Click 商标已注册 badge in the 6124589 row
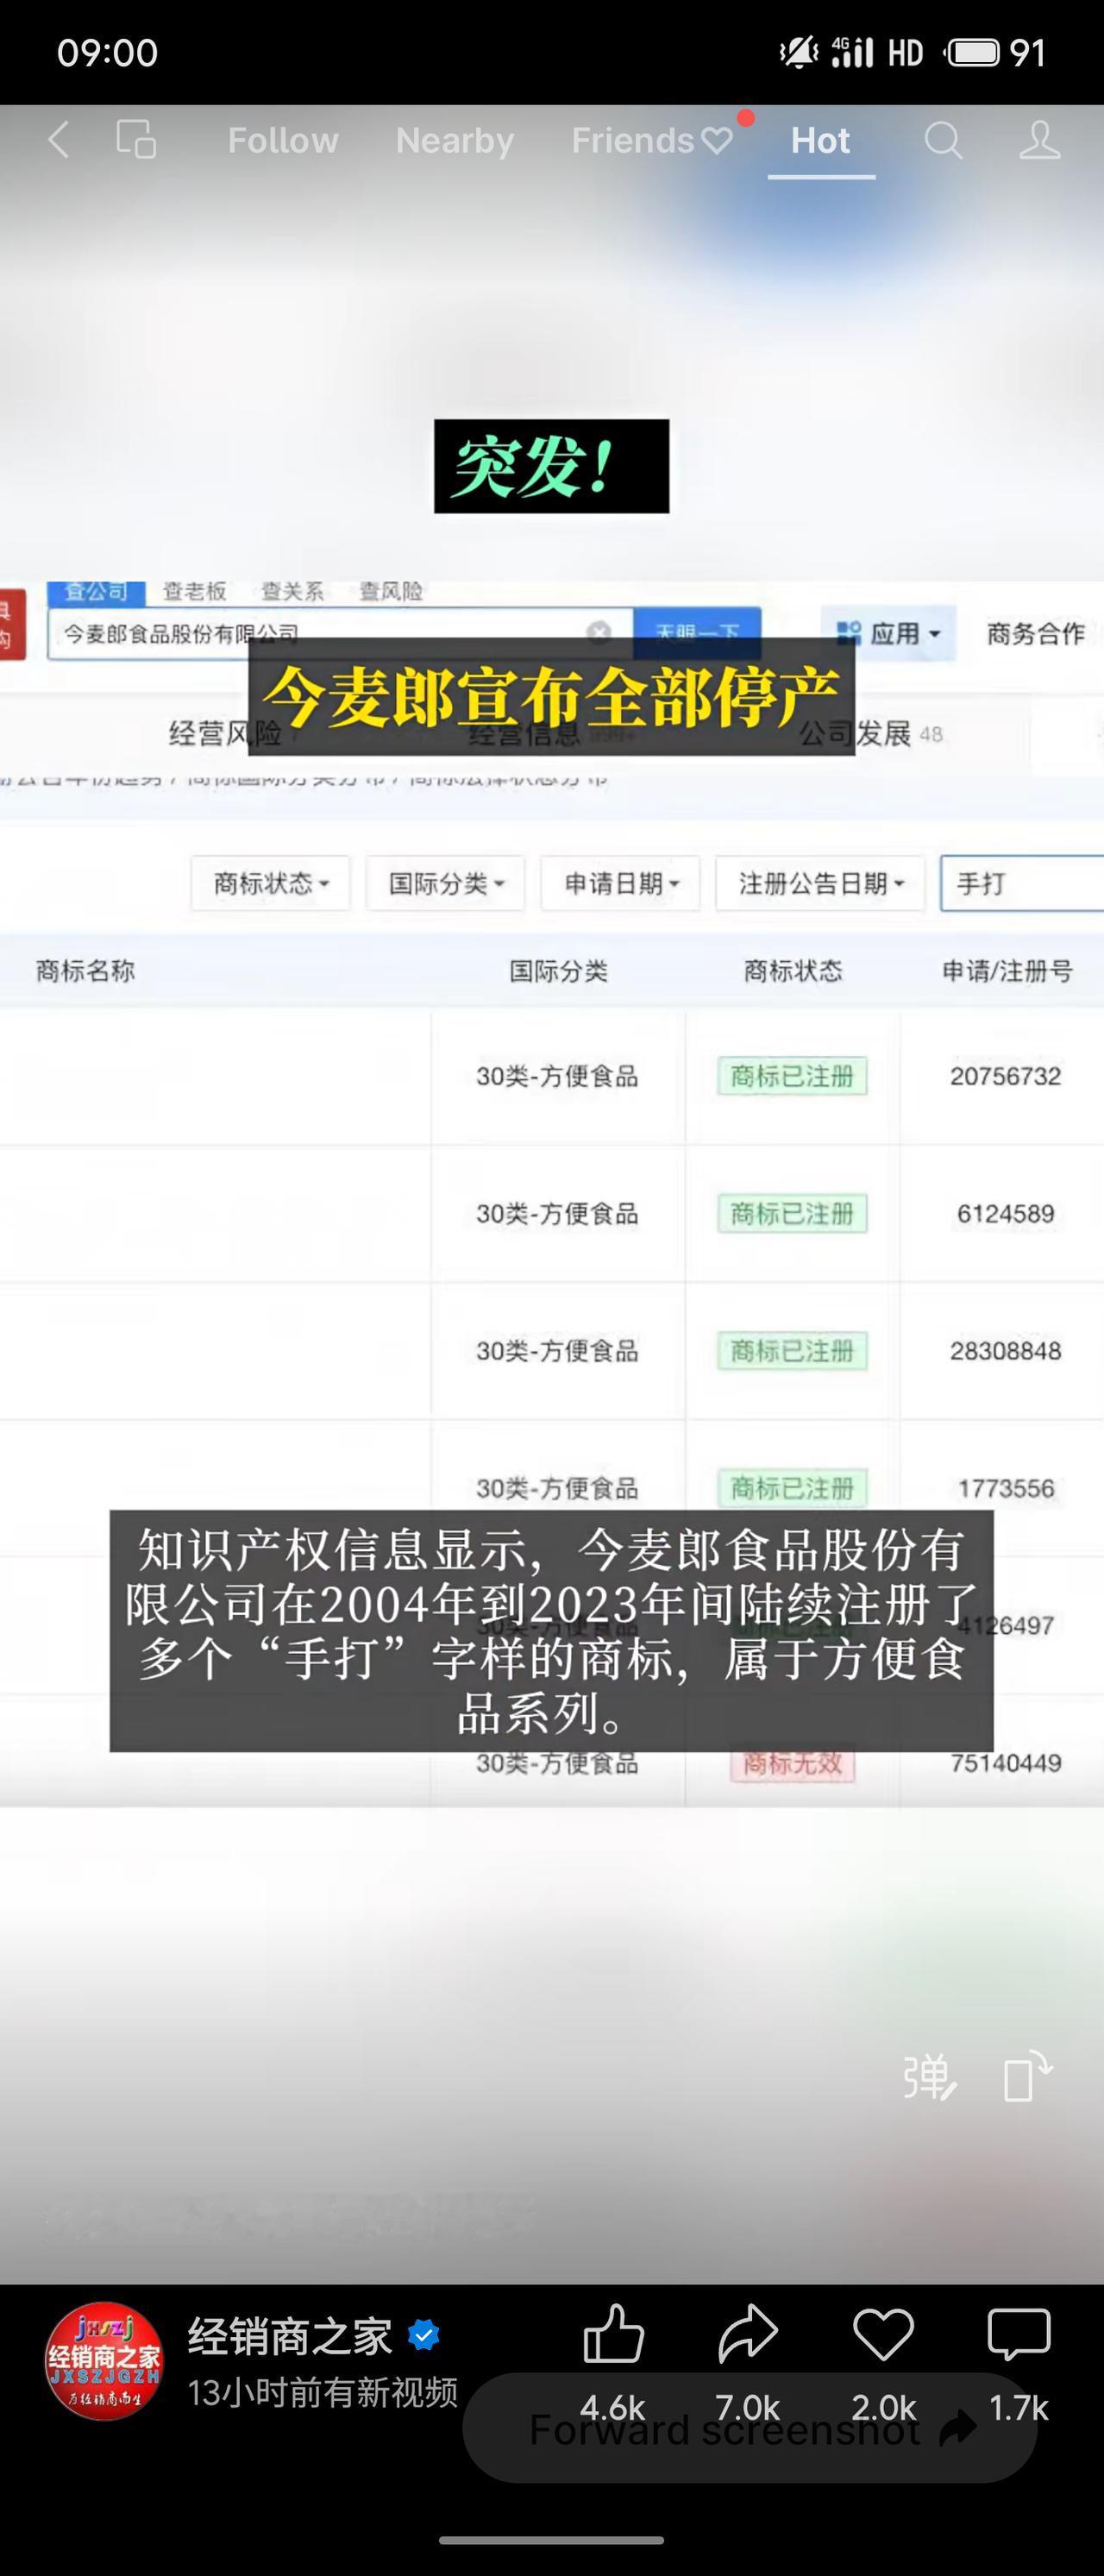This screenshot has width=1104, height=2576. [792, 1213]
